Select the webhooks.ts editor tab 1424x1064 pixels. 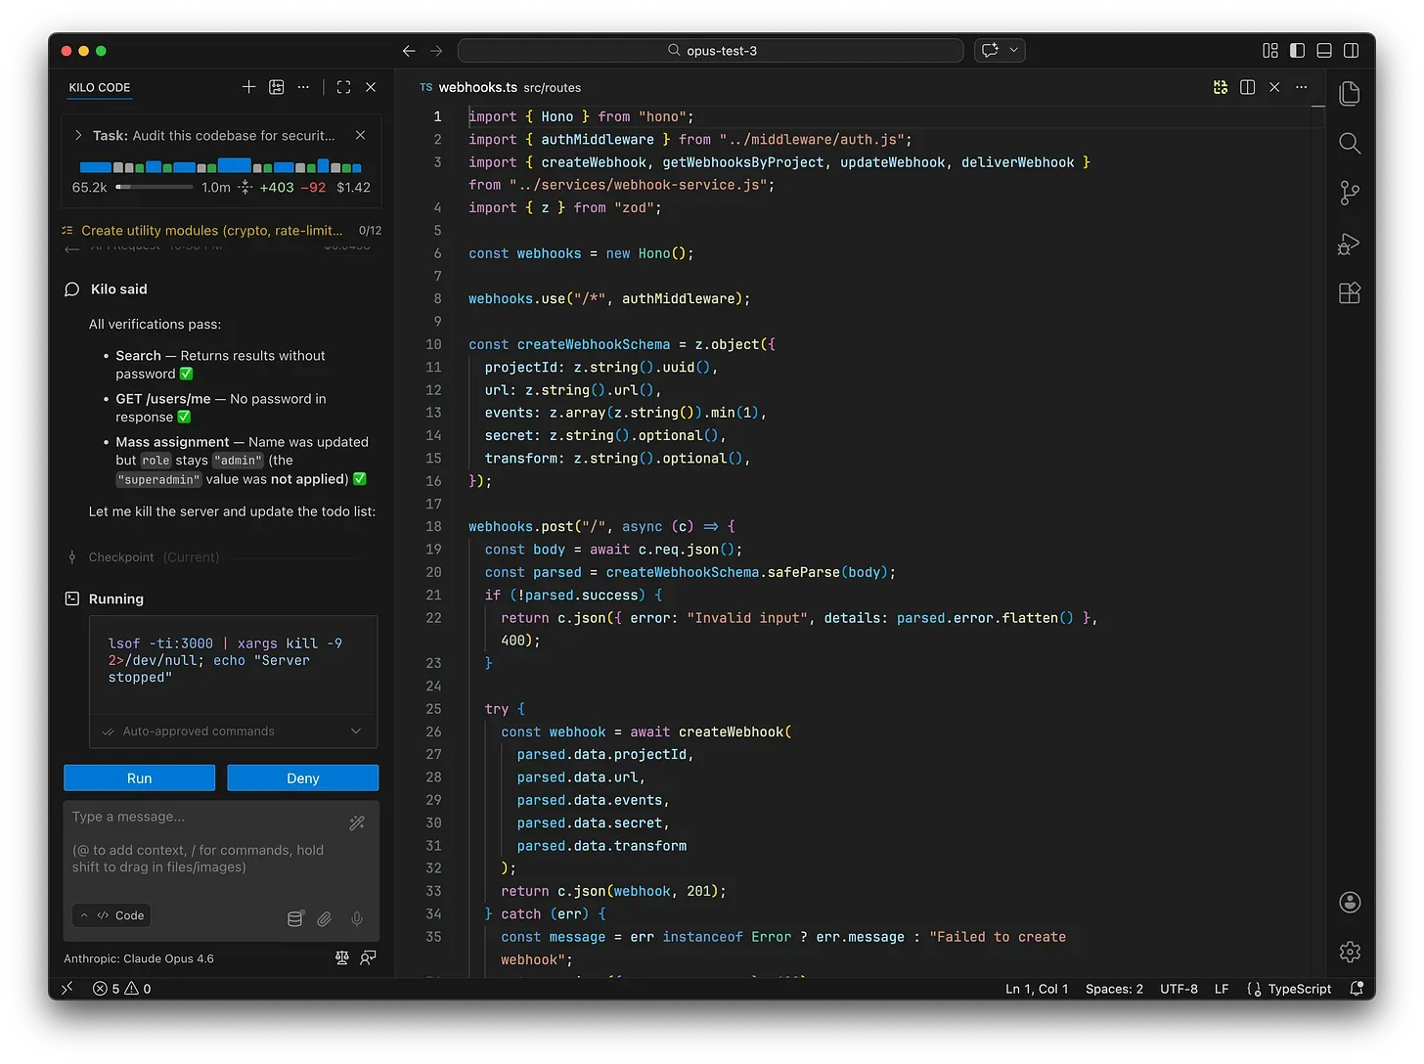(x=477, y=87)
